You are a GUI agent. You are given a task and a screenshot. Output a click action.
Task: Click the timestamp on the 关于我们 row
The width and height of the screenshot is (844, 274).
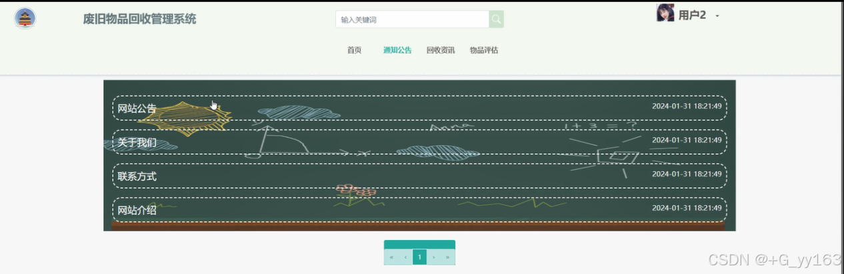687,140
